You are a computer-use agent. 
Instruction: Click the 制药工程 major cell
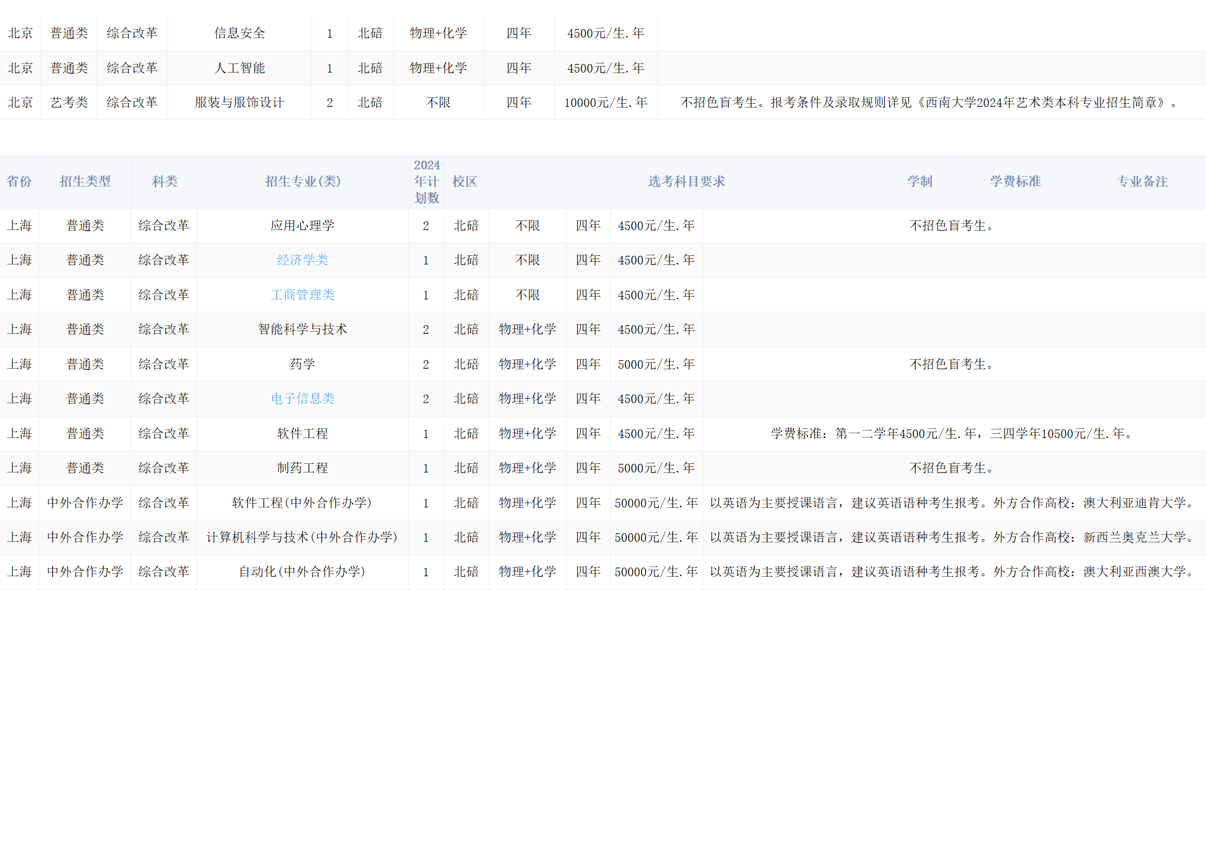[x=302, y=468]
